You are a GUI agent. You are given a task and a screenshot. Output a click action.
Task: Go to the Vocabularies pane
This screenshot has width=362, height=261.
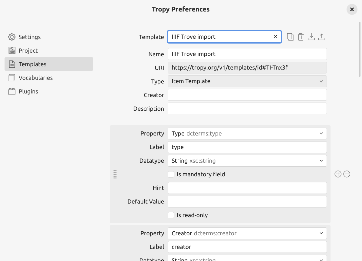(49, 78)
